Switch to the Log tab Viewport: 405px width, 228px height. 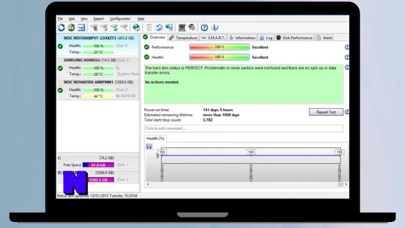tap(266, 38)
